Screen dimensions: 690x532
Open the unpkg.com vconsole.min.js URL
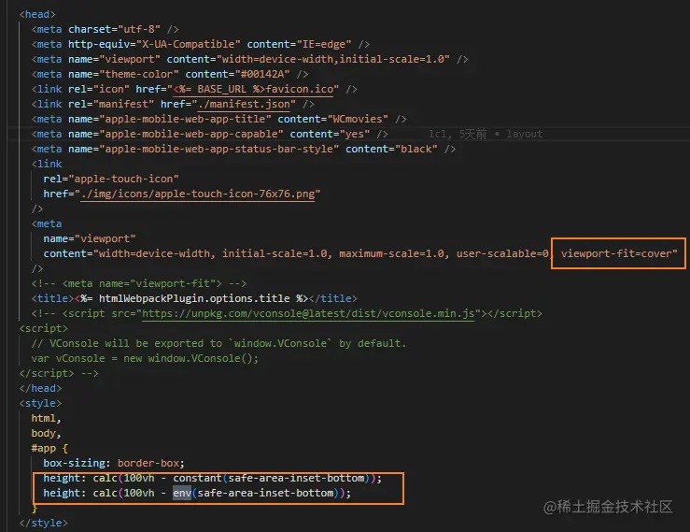tap(308, 313)
